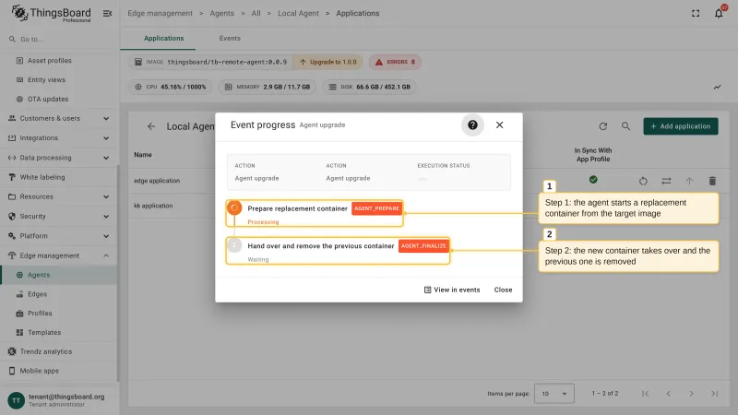The width and height of the screenshot is (738, 415).
Task: Expand Security menu
Action: [59, 216]
